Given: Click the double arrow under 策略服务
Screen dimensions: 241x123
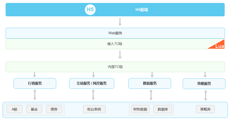Looking at the screenshot, I should tap(206, 95).
